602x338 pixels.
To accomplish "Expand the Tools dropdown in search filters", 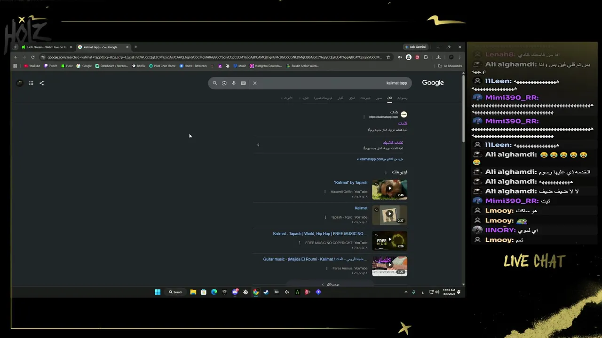I will pos(287,98).
